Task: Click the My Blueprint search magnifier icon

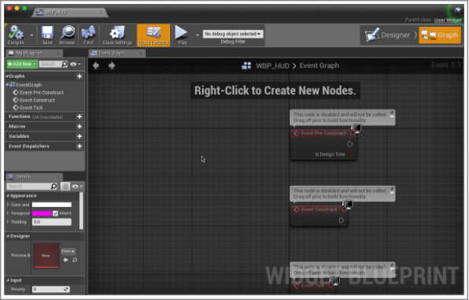Action: pos(65,64)
